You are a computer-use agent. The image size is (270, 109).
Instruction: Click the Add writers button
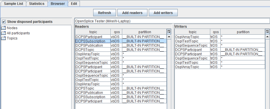click(163, 13)
